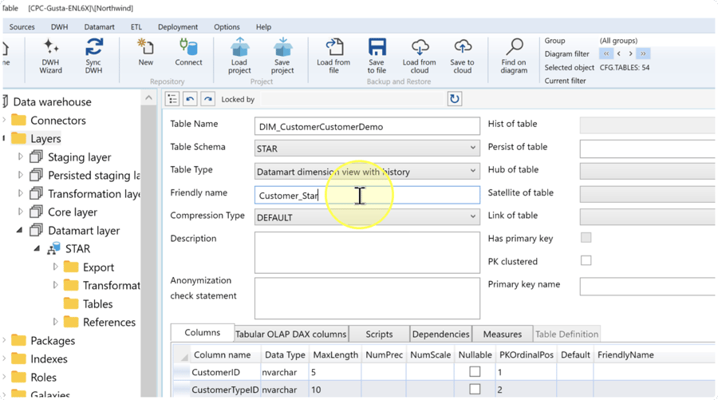The image size is (718, 400).
Task: Open the Compression Type dropdown
Action: pos(367,217)
